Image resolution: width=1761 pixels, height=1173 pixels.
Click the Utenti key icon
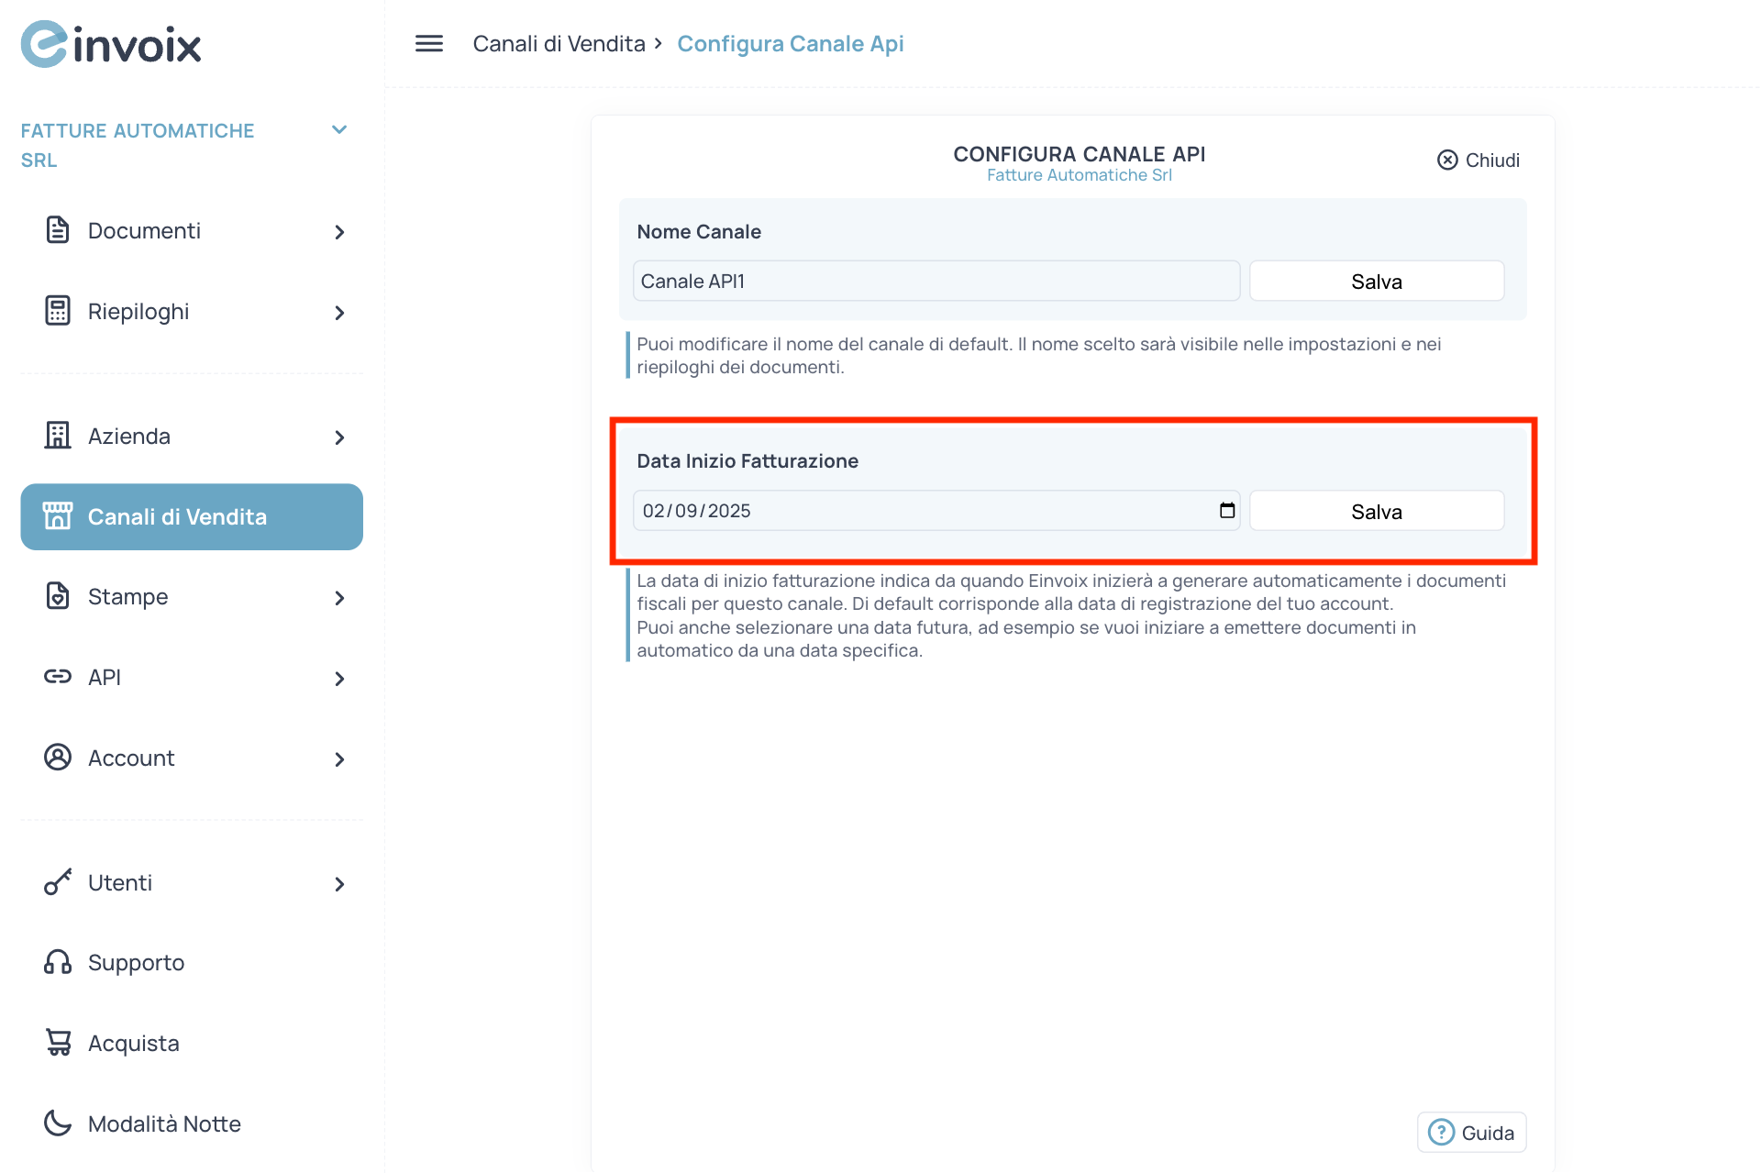pyautogui.click(x=57, y=882)
